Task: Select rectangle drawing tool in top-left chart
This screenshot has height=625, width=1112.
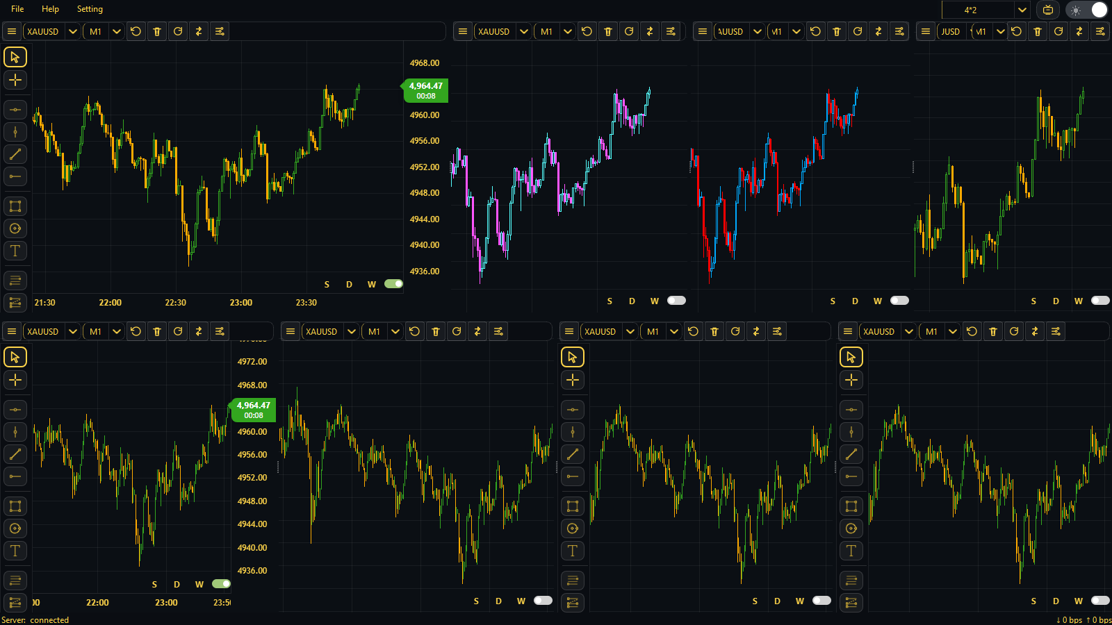Action: (15, 206)
